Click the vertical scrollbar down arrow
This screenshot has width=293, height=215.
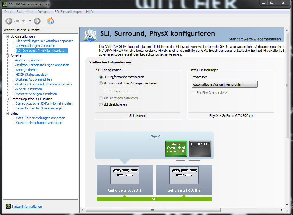[287, 205]
